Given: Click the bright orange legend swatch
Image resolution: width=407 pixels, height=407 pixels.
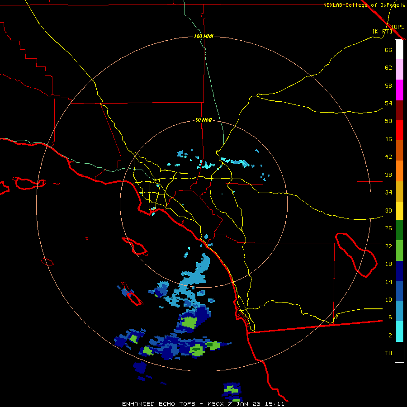Looking at the screenshot, I should [399, 171].
